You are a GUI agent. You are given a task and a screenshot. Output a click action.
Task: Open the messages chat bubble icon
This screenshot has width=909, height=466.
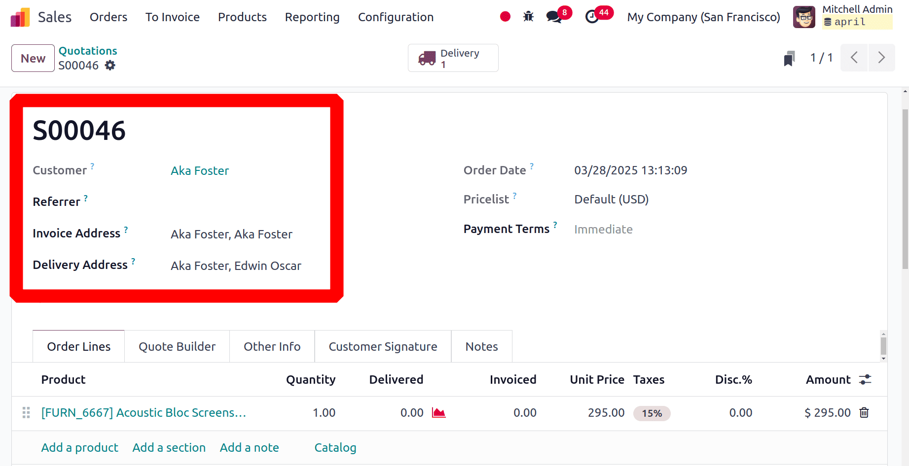pyautogui.click(x=553, y=16)
